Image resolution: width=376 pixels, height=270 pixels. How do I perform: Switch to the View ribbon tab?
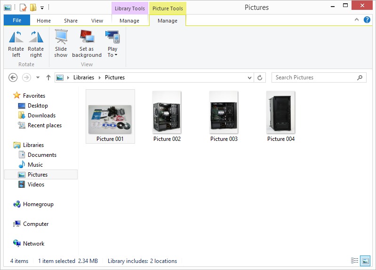tap(97, 21)
